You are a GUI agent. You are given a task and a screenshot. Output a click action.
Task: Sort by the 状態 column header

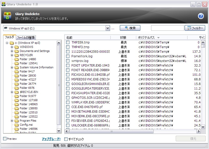[x=123, y=38]
